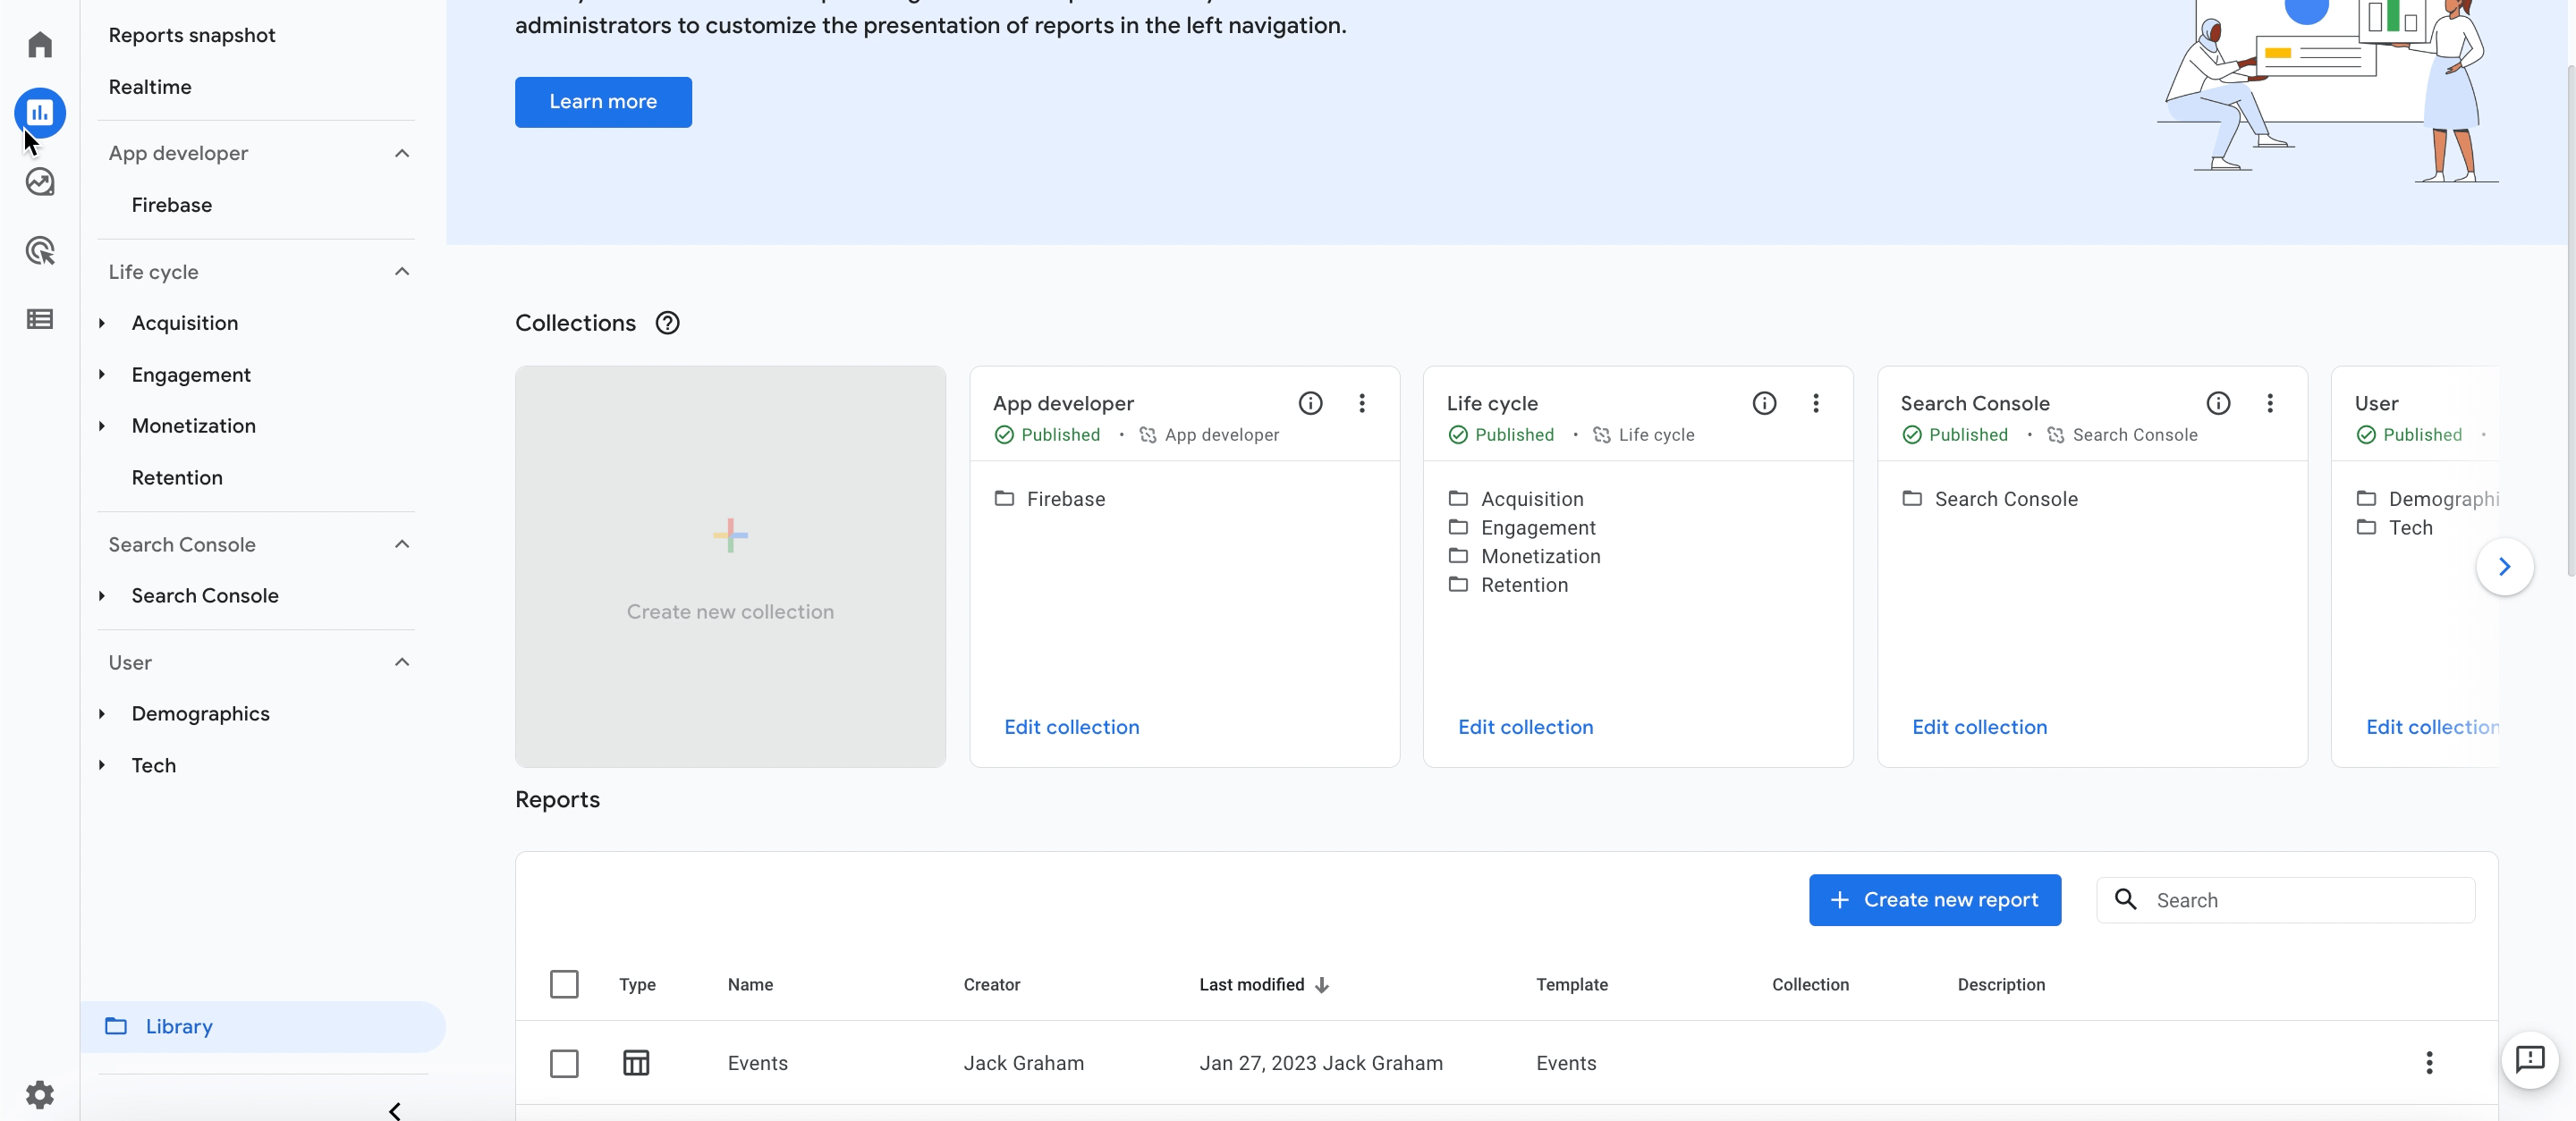This screenshot has height=1121, width=2576.
Task: Open the feedback icon at bottom right
Action: [2529, 1059]
